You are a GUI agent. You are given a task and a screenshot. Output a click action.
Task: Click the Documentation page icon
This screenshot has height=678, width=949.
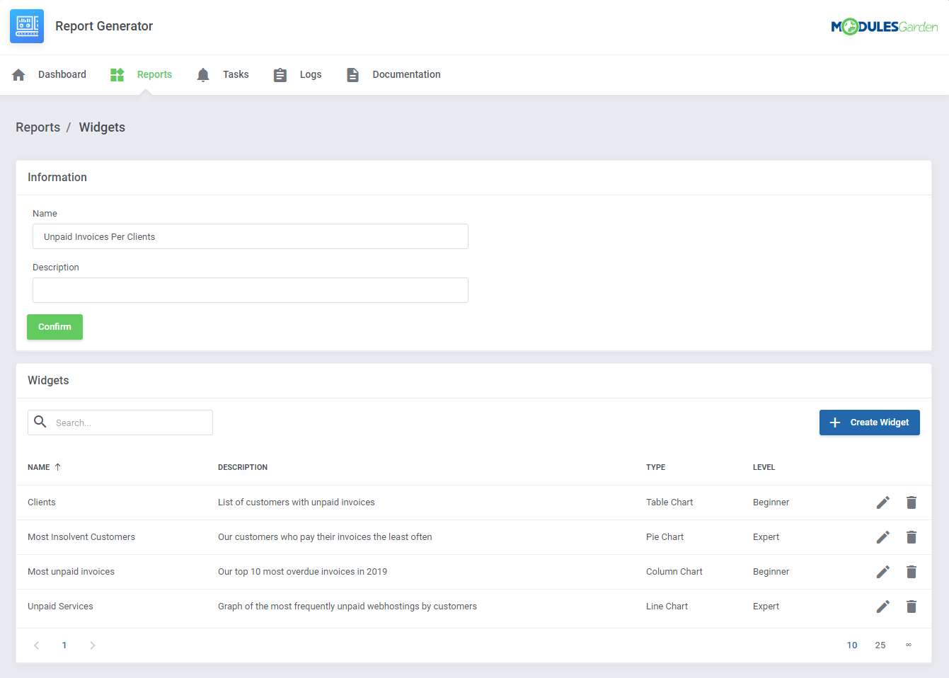(x=352, y=74)
